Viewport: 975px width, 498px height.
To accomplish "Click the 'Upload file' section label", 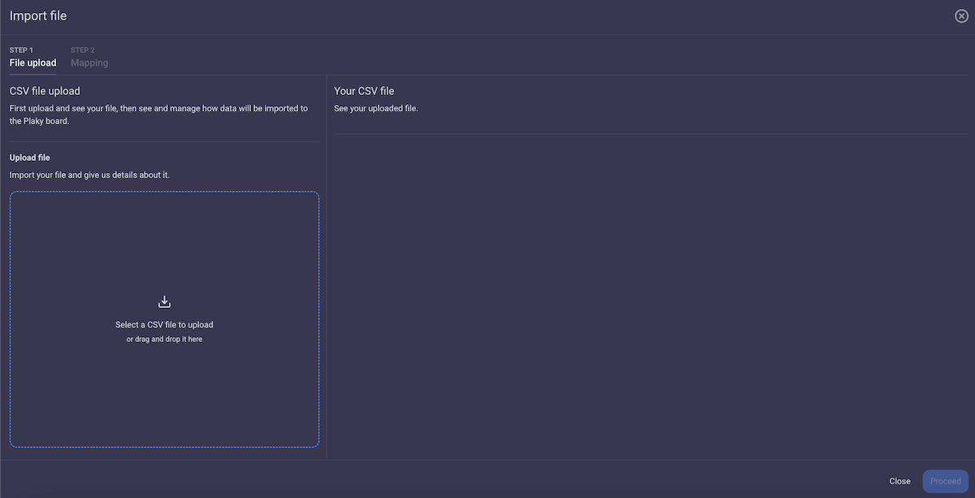I will [x=29, y=157].
